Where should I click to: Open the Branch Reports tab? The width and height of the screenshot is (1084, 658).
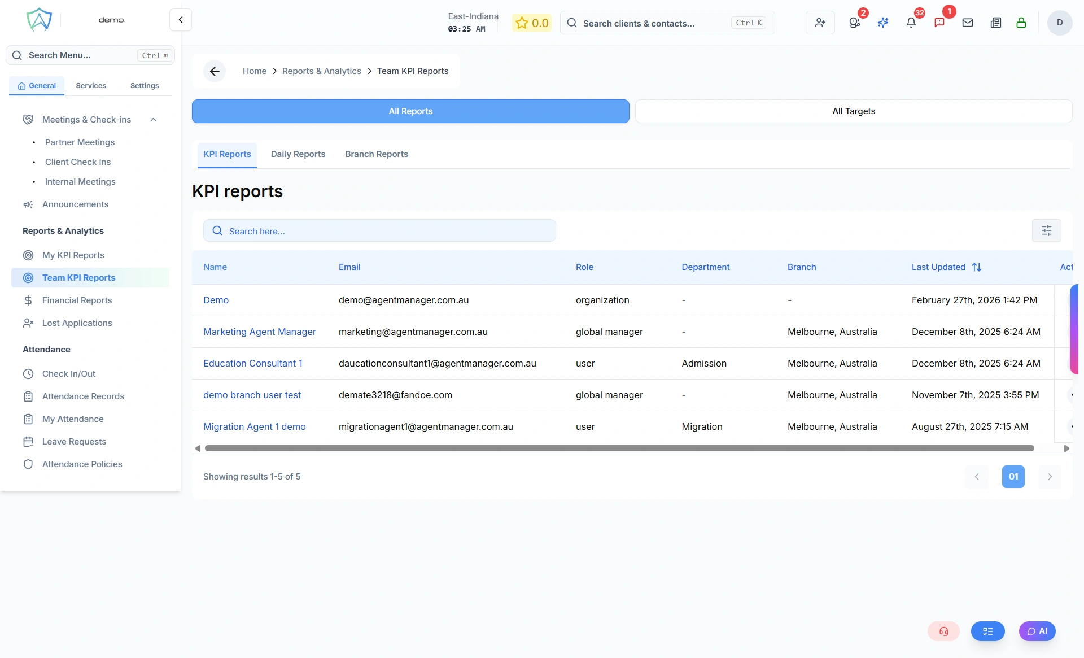coord(376,154)
